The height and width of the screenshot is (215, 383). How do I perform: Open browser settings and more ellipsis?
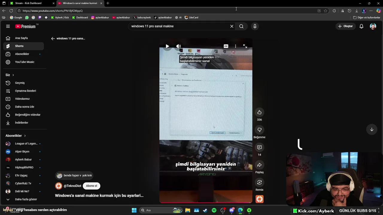[x=371, y=11]
